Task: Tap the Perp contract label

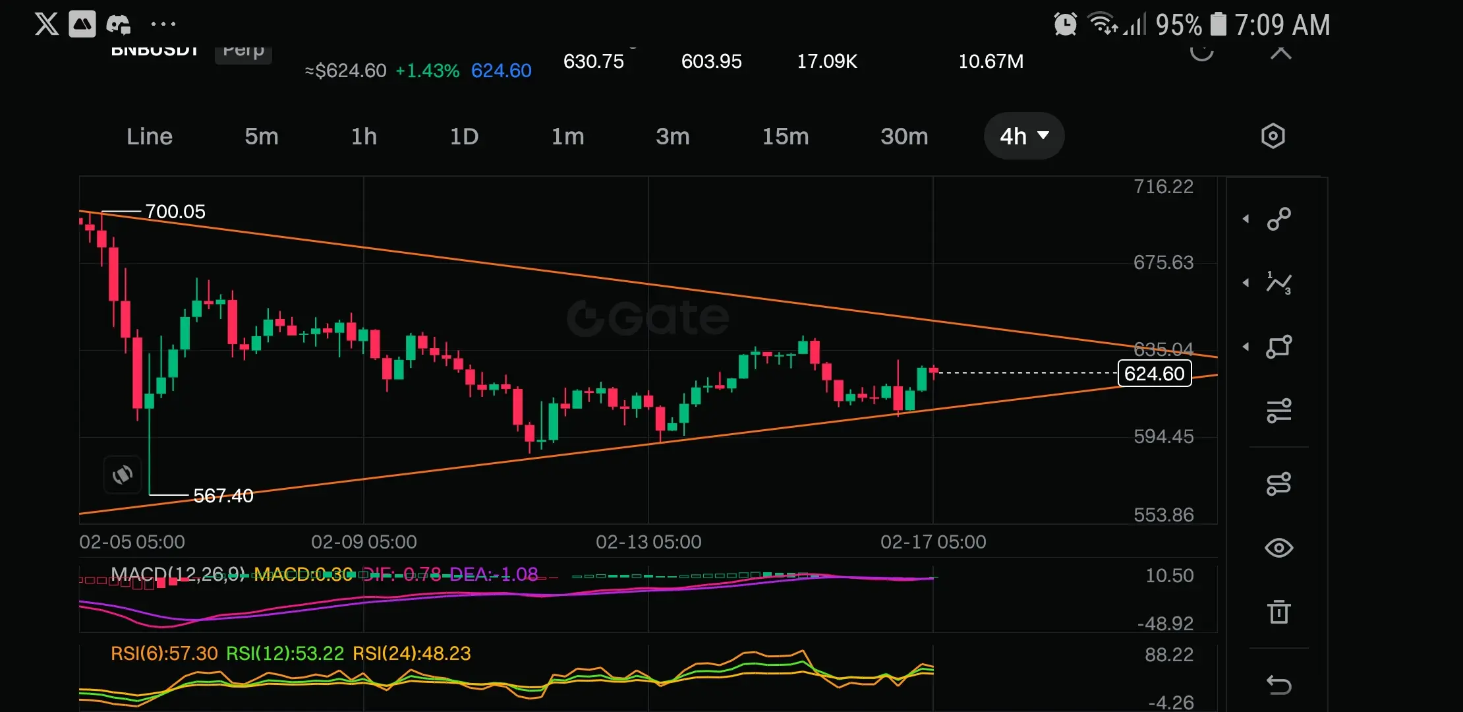Action: (243, 51)
